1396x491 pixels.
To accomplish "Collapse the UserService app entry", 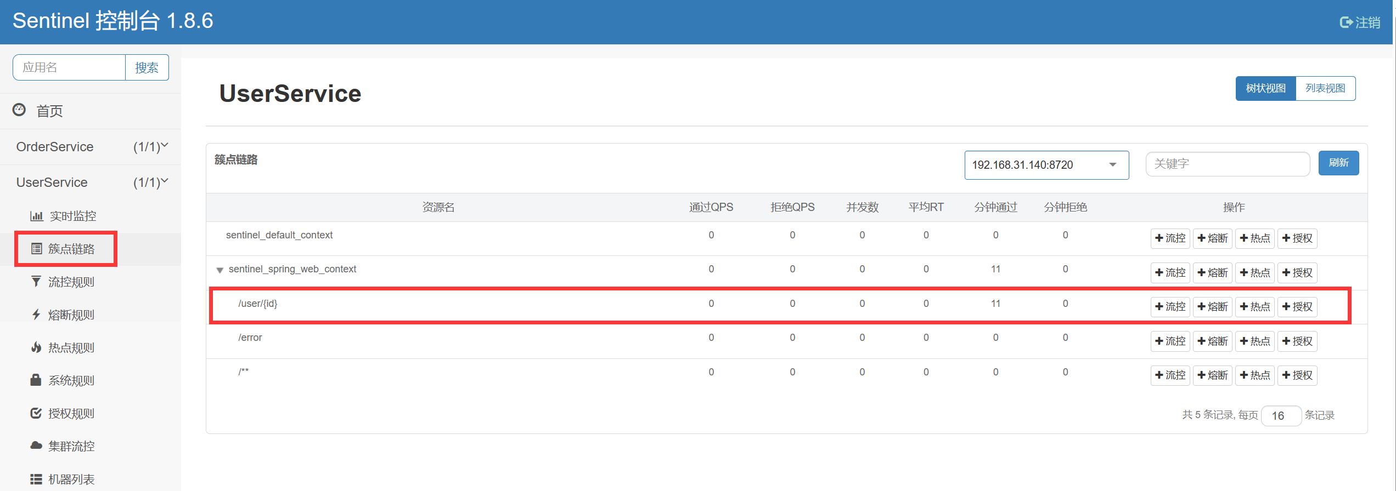I will 91,182.
